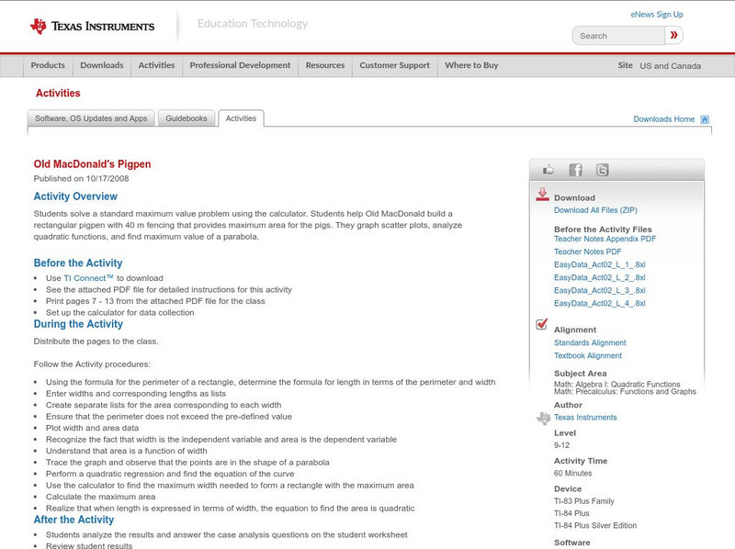Click the 9-12 level value

click(x=561, y=445)
